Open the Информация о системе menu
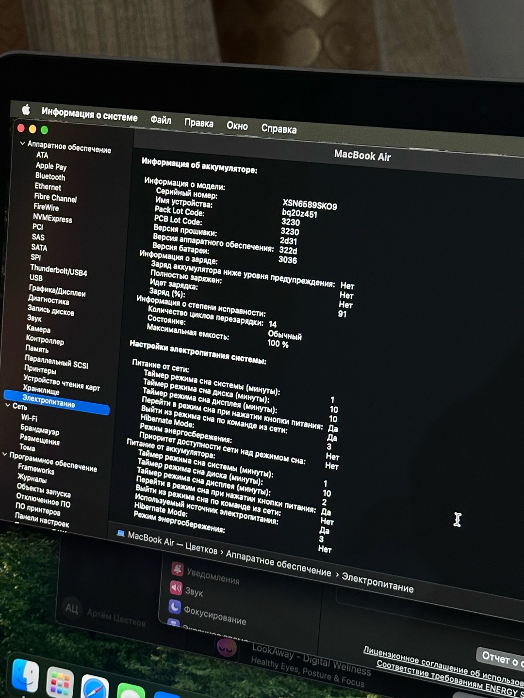524x698 pixels. pyautogui.click(x=89, y=114)
